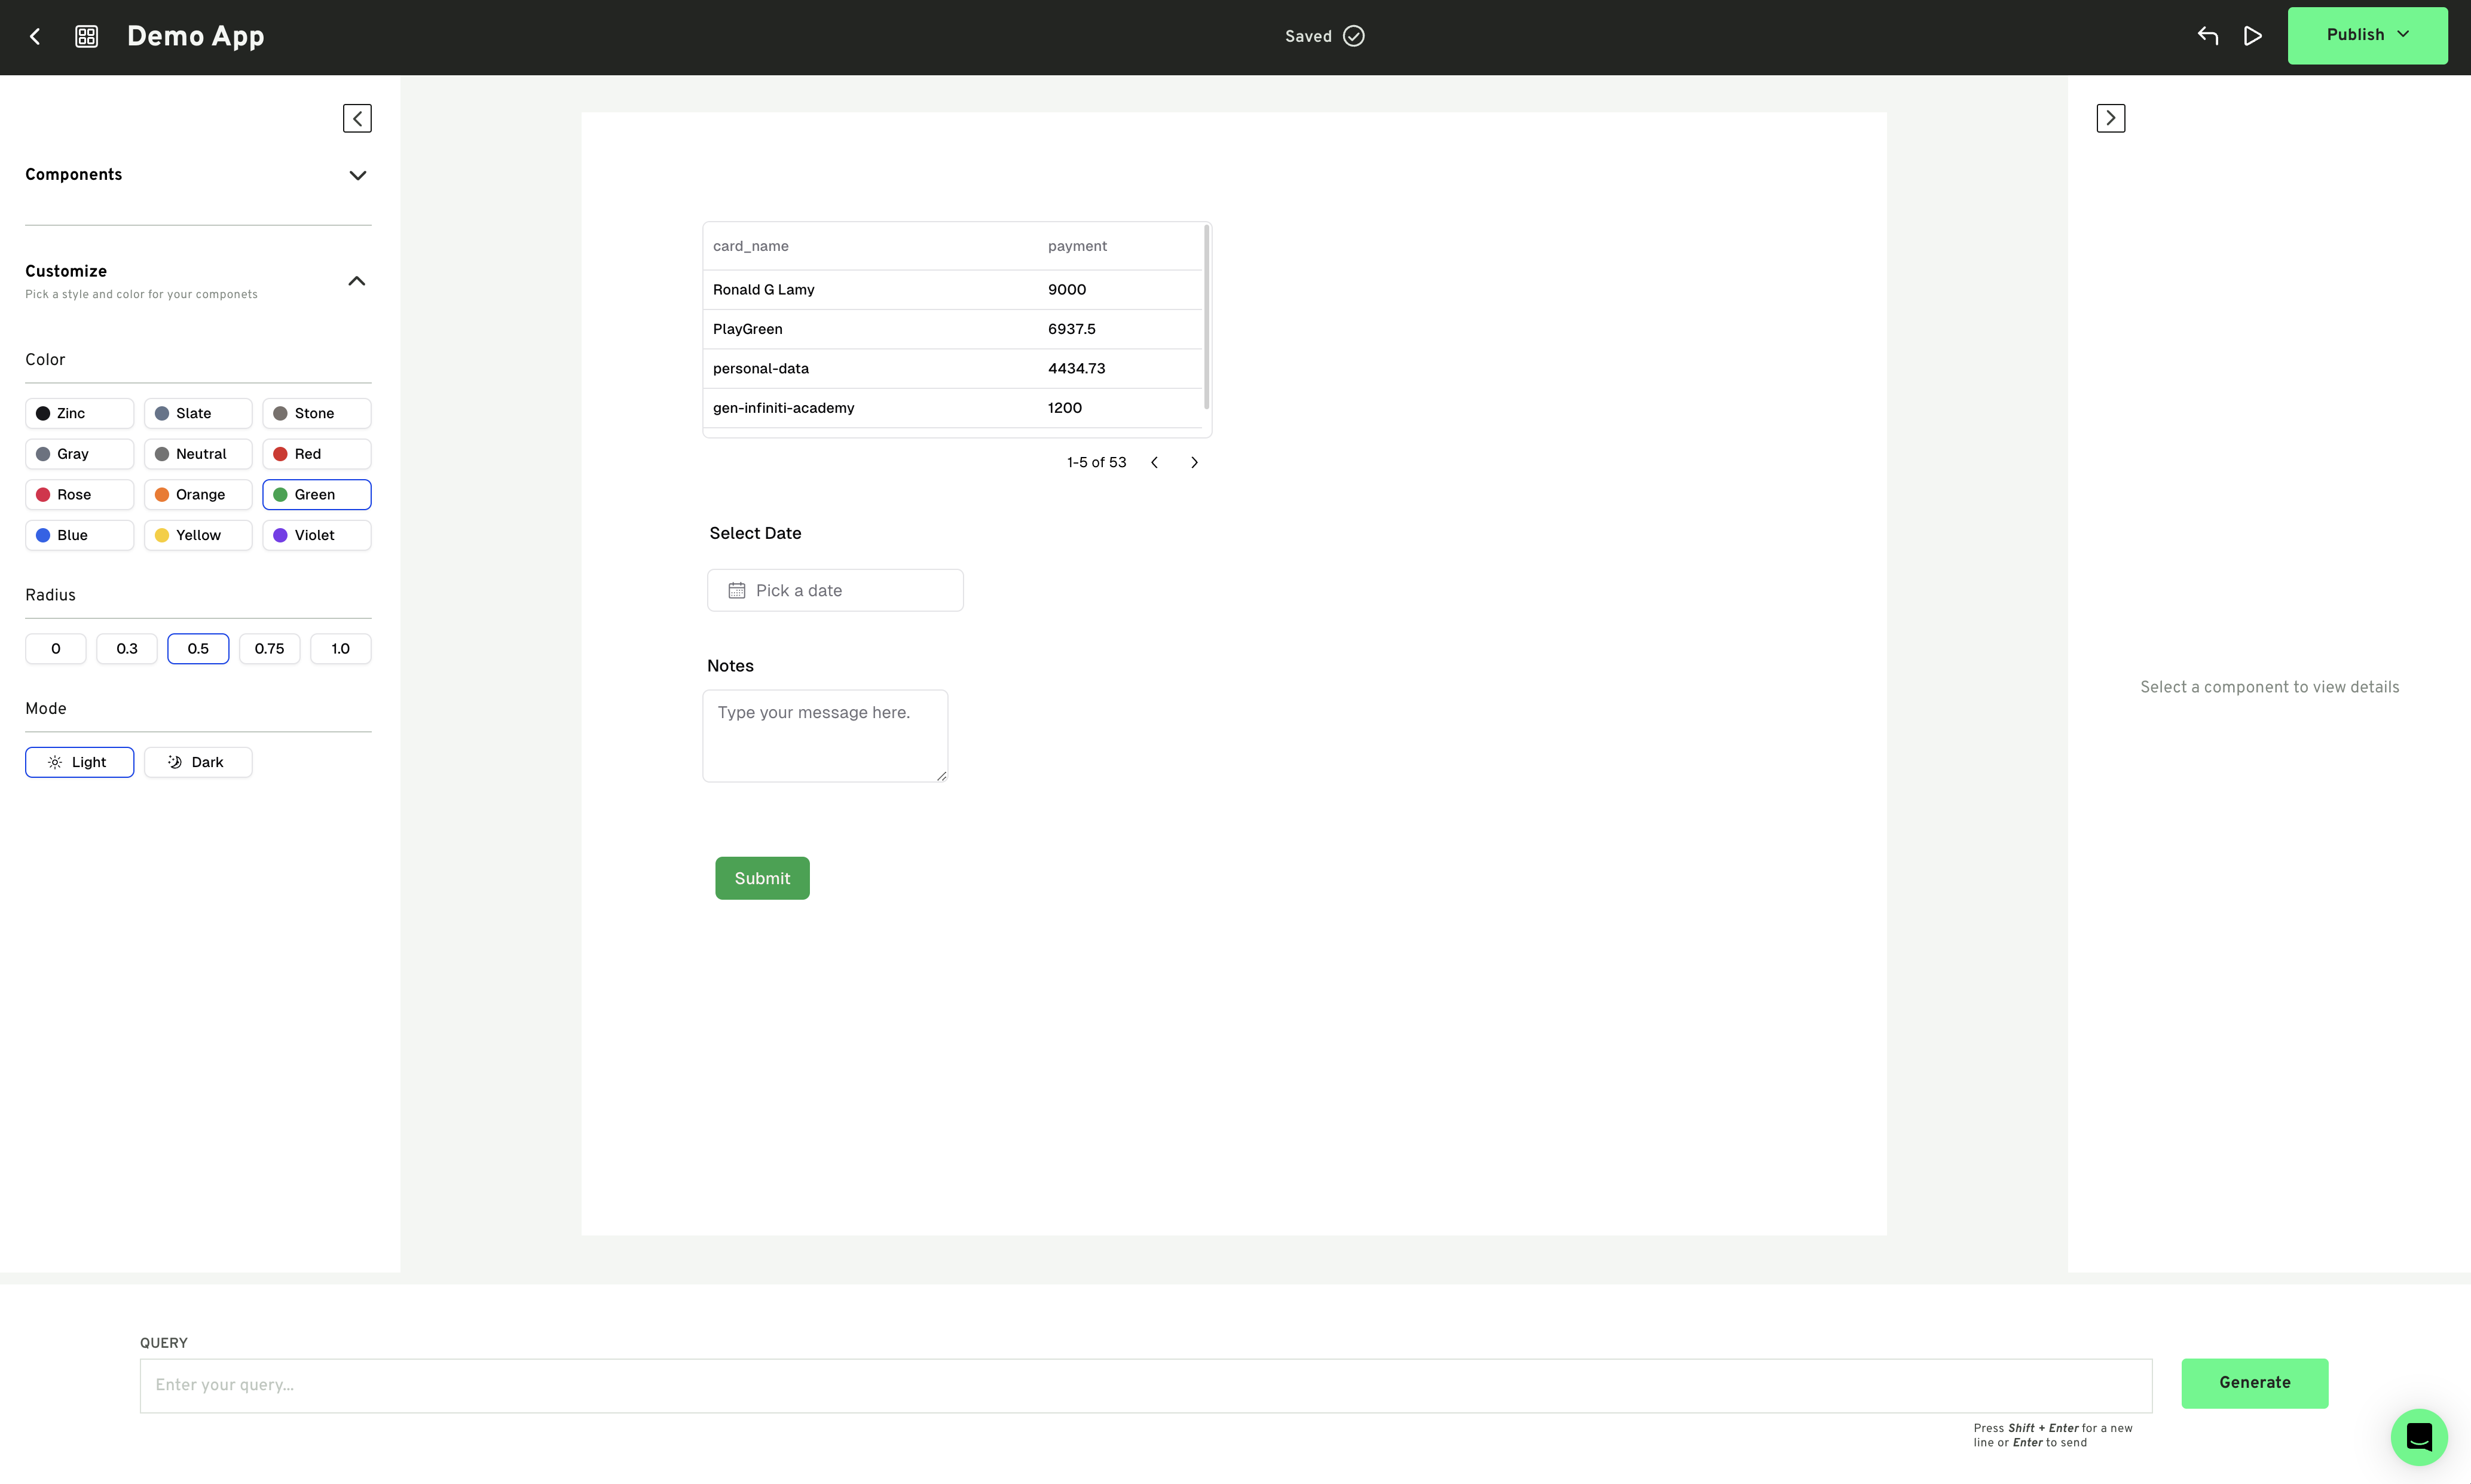Collapse the Customize section
The height and width of the screenshot is (1484, 2471).
click(356, 281)
